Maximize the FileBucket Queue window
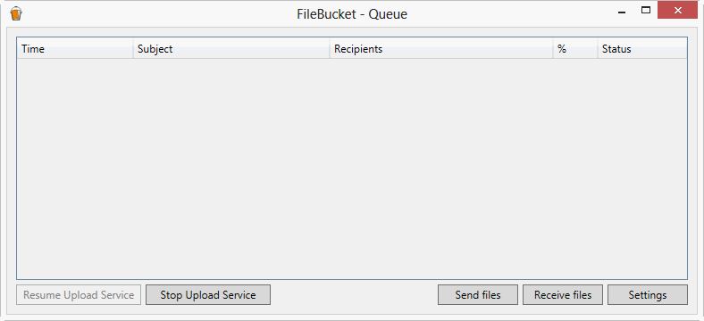This screenshot has height=321, width=704. tap(646, 11)
